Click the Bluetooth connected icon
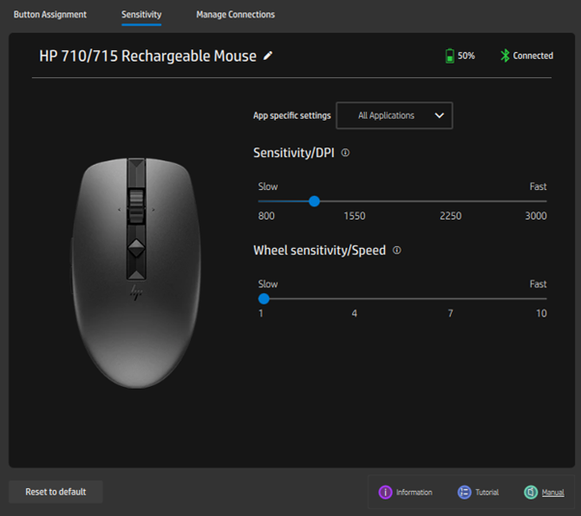The height and width of the screenshot is (516, 581). point(505,56)
